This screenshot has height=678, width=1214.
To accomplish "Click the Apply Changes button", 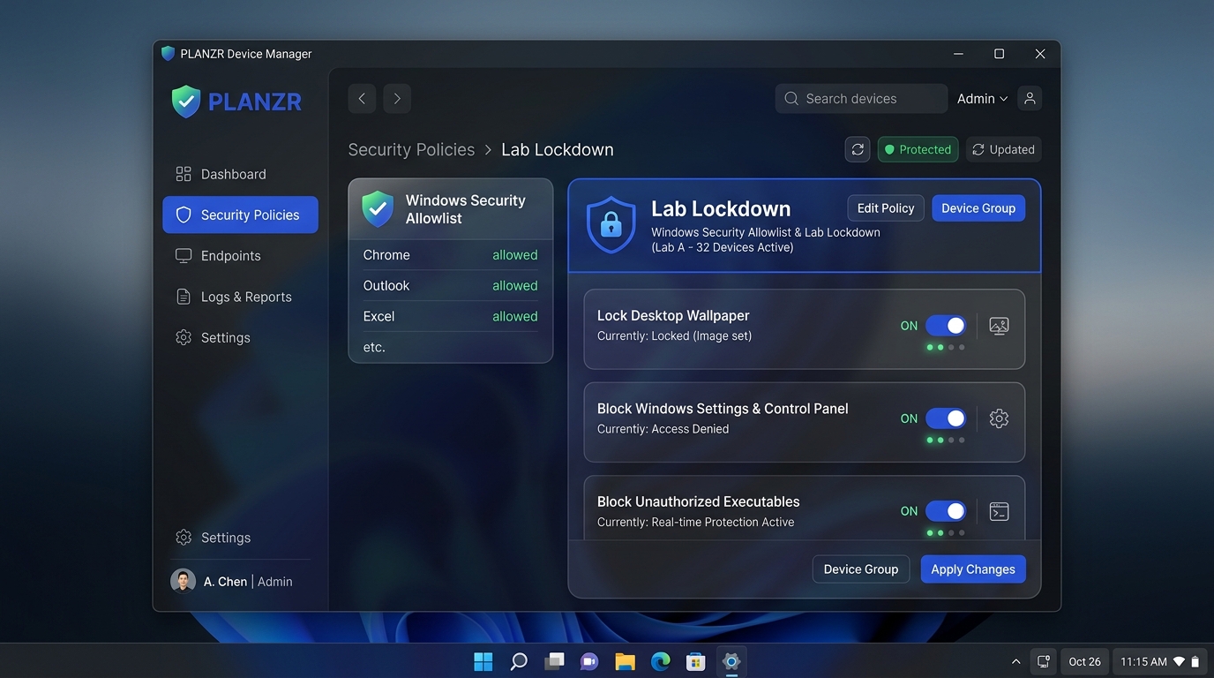I will coord(973,569).
